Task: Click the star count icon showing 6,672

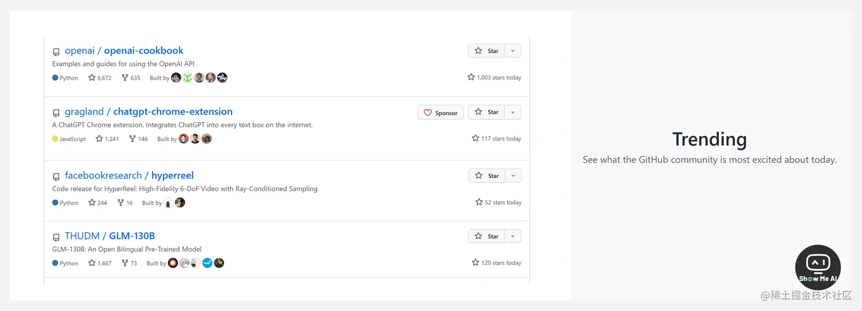Action: [x=92, y=77]
